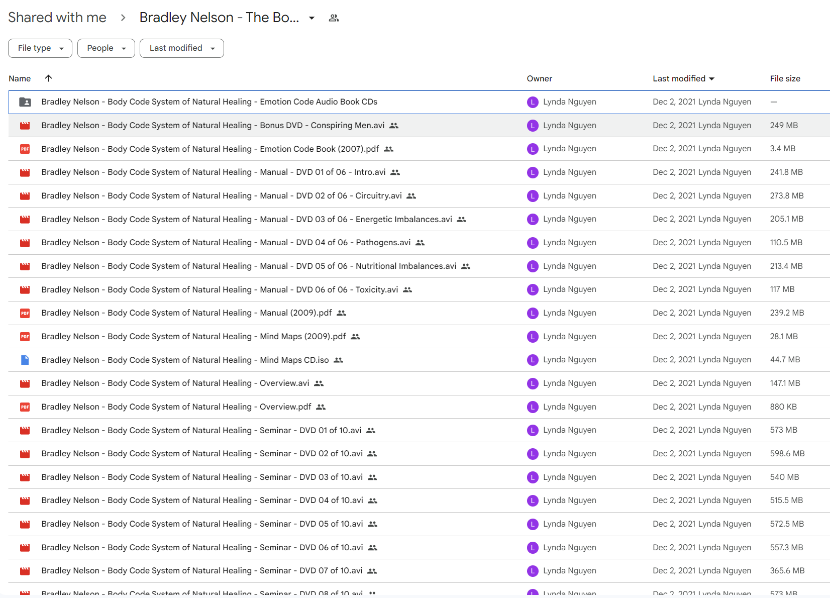This screenshot has width=830, height=598.
Task: Click the PDF icon of Emotion Code Book (2007).pdf
Action: pyautogui.click(x=25, y=149)
